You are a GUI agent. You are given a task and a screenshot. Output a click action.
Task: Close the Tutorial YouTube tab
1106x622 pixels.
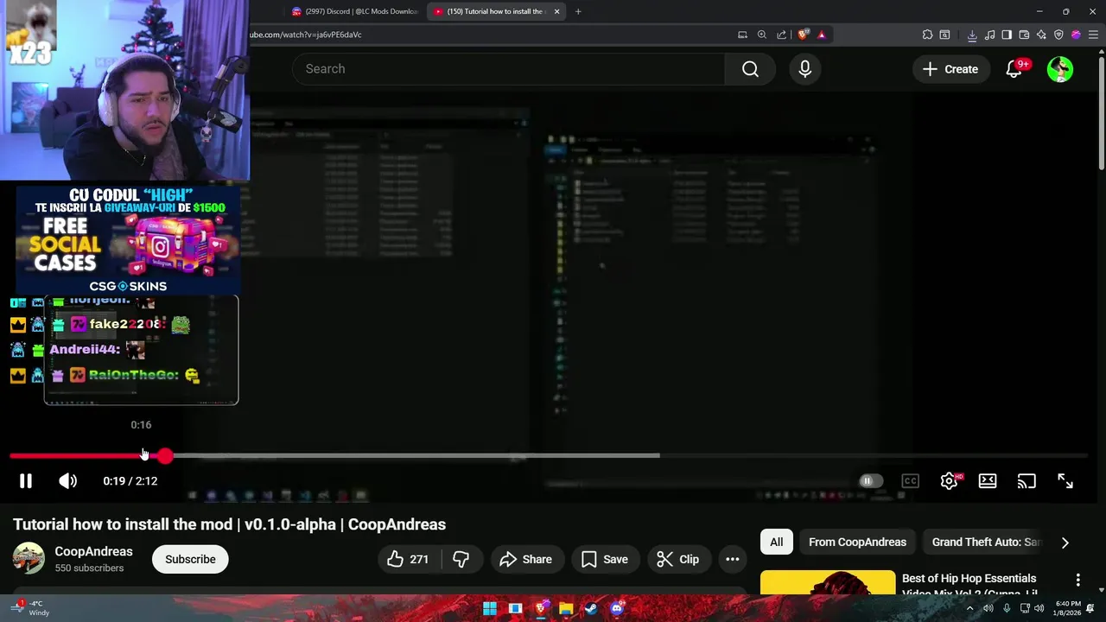pos(556,11)
